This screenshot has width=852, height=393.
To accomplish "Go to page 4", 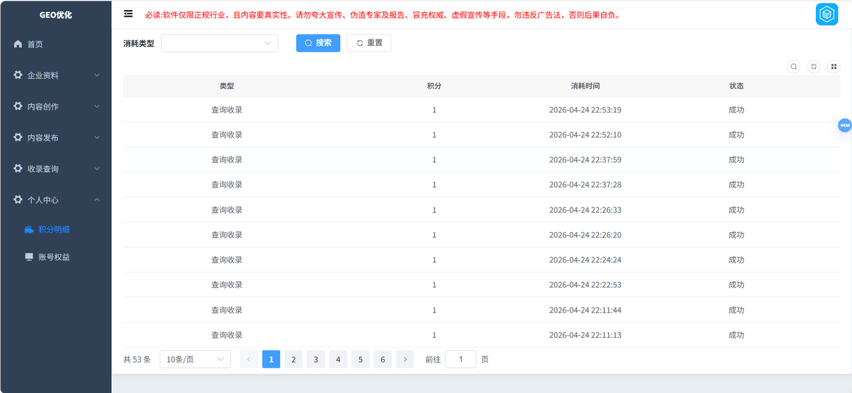I will (338, 359).
